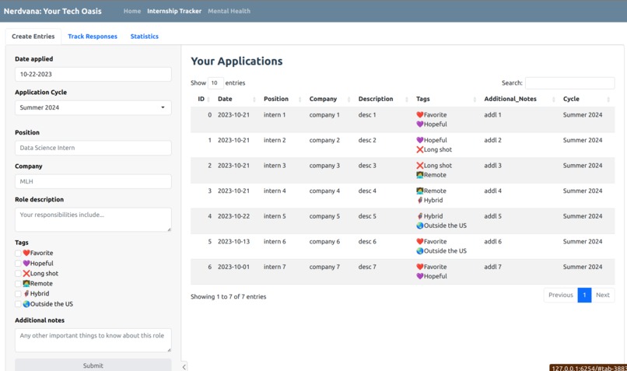Click the 2023-10-01 date cell
This screenshot has width=627, height=371.
233,267
